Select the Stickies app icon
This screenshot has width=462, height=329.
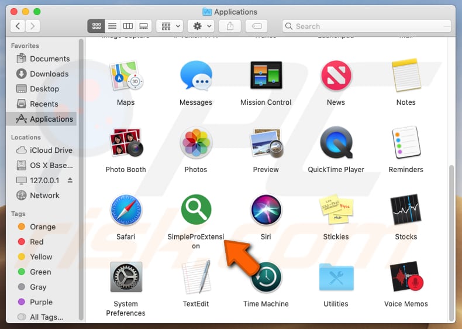pos(336,210)
